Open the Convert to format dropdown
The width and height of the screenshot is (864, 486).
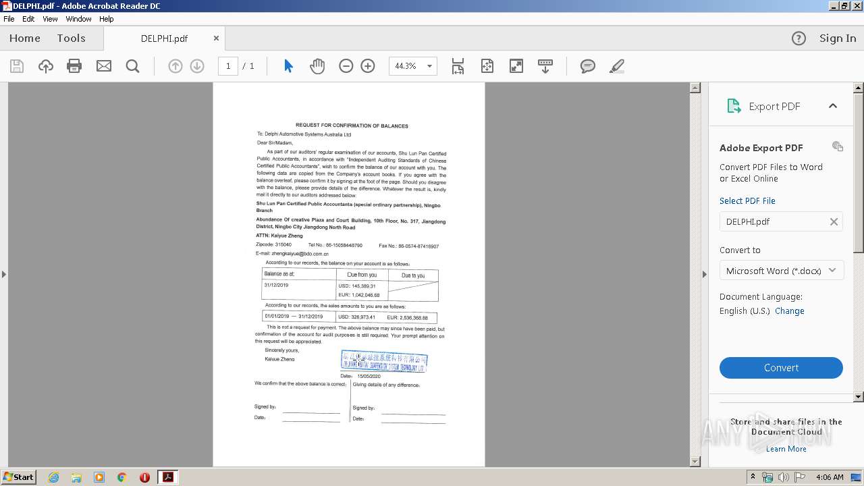(x=781, y=271)
